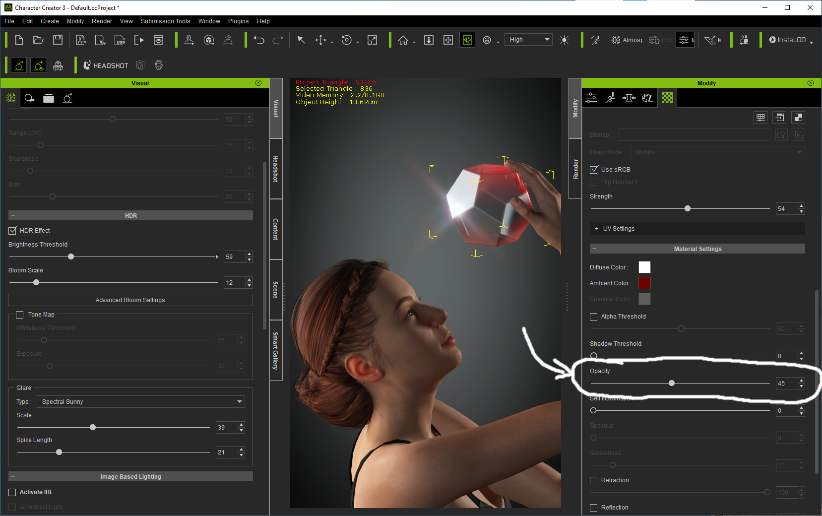
Task: Click the texture grid view icon
Action: click(760, 117)
